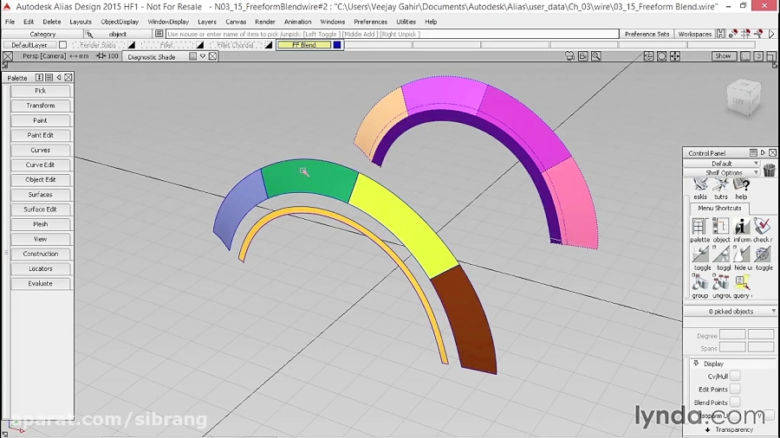Select the group shelf icon
This screenshot has height=438, width=780.
[x=700, y=283]
